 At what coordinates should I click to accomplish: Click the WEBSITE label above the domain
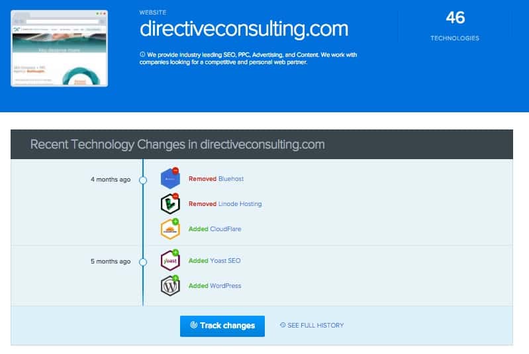[x=153, y=13]
